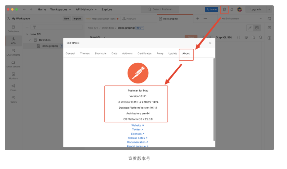Viewport: 287px width, 169px height.
Task: Add a new item with sidebar plus icon
Action: point(27,27)
